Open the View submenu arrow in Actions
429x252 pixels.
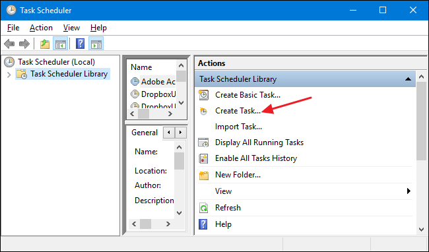coord(409,191)
